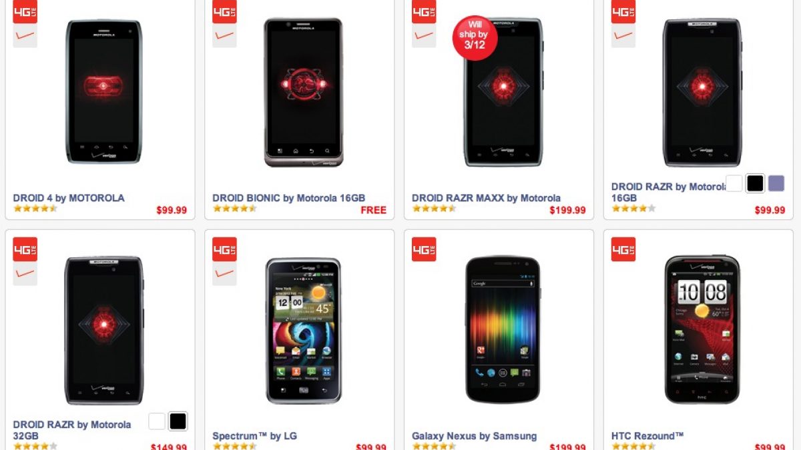This screenshot has width=801, height=450.
Task: Select the black color swatch for DROID RAZR 16GB
Action: pyautogui.click(x=755, y=183)
